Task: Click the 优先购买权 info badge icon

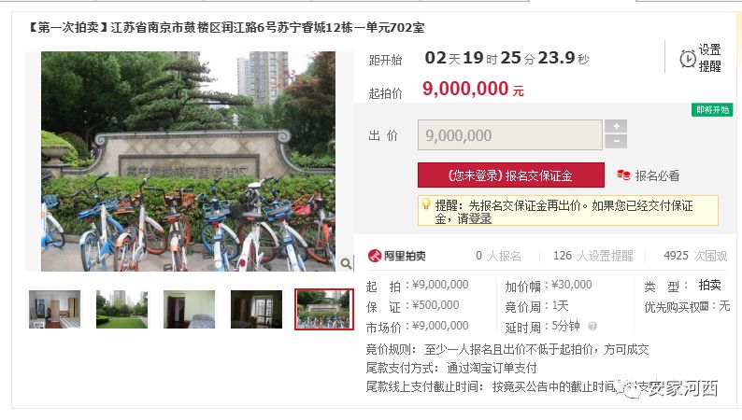Action: [705, 306]
